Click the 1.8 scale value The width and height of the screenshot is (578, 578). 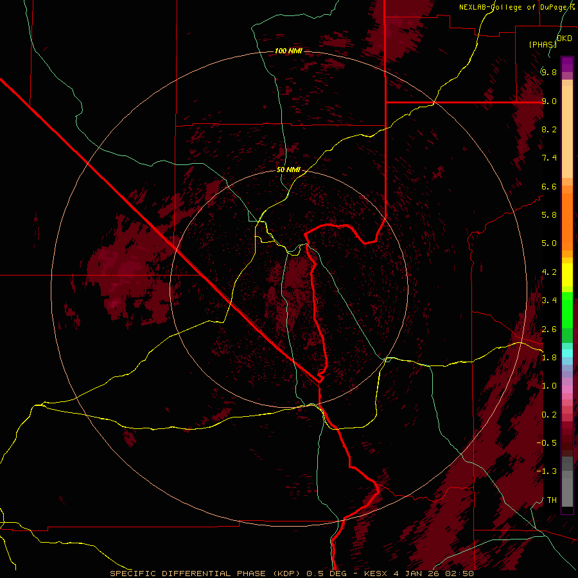coord(549,358)
